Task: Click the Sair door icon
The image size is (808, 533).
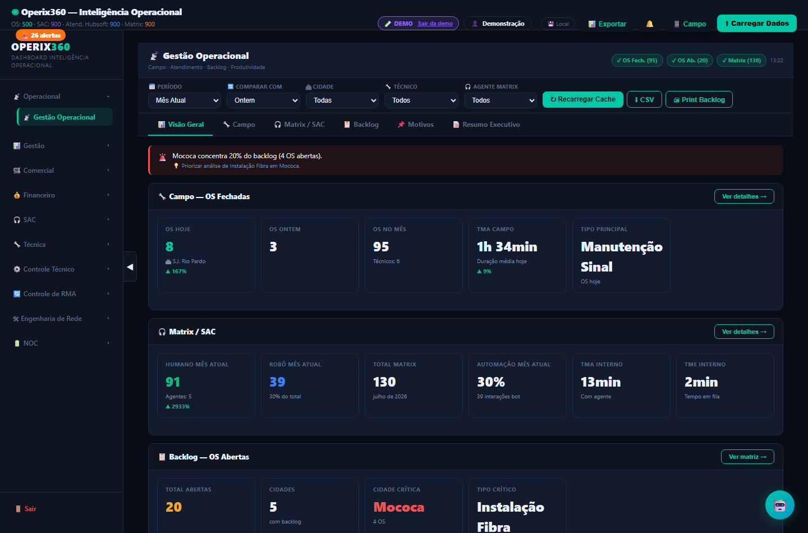Action: click(x=18, y=509)
